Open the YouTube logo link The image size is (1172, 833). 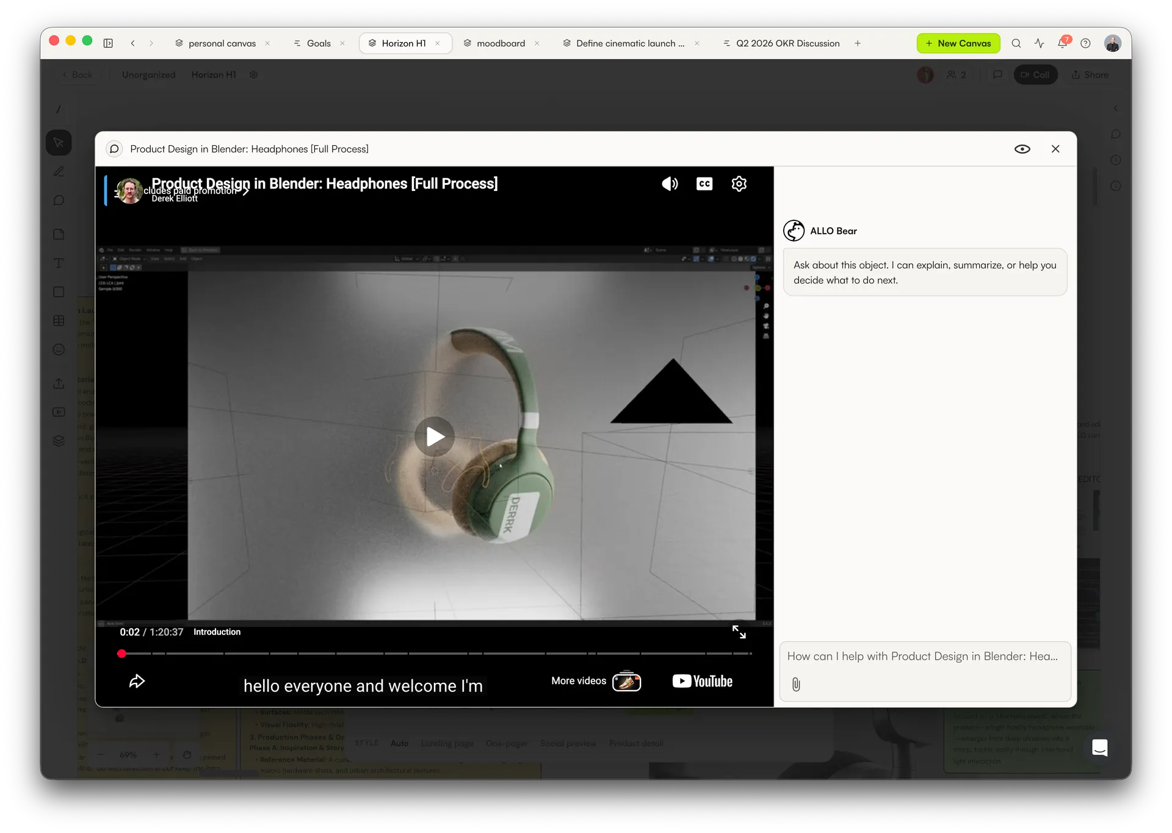[703, 681]
